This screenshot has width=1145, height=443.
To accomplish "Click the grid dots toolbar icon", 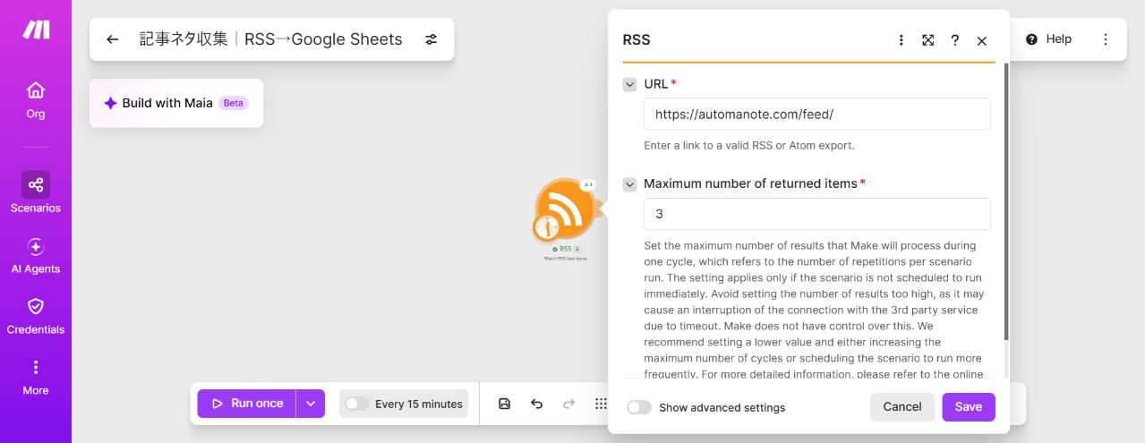I will 601,404.
